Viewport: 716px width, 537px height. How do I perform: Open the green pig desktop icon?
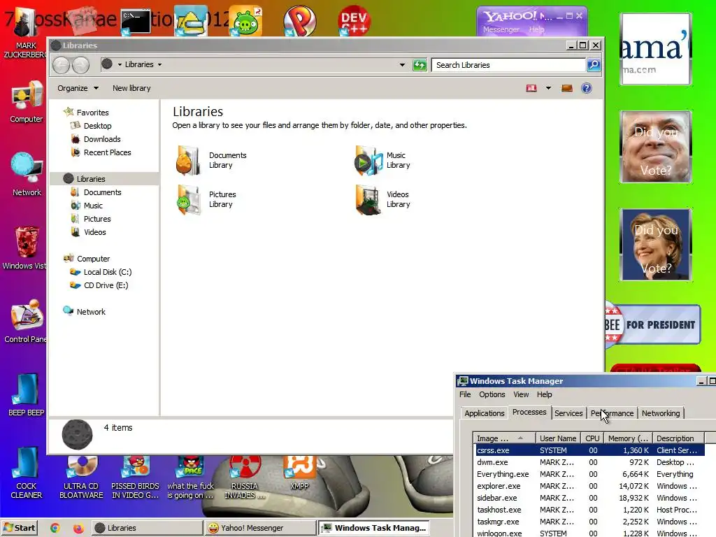(245, 20)
